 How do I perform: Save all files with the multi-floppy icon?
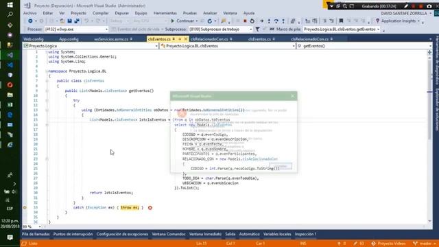(76, 21)
